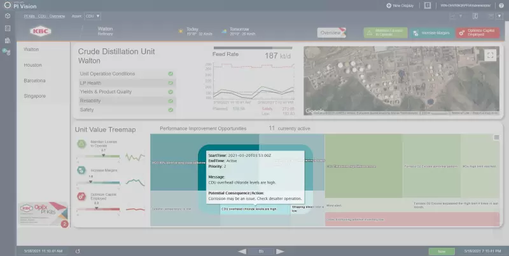Click the Overview button
Viewport: 509px width, 256px height.
pos(331,33)
